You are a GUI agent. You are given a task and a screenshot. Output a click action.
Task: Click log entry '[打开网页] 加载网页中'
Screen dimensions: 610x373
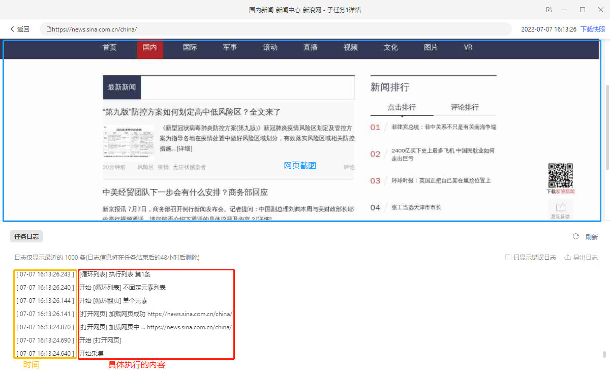pos(156,327)
